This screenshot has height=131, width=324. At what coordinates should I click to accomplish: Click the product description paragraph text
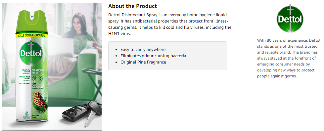(x=170, y=24)
